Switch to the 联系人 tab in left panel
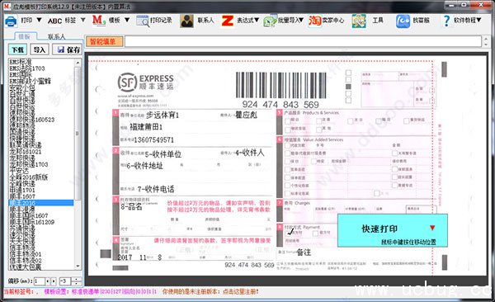Viewport: 495px width, 302px height. 56,36
